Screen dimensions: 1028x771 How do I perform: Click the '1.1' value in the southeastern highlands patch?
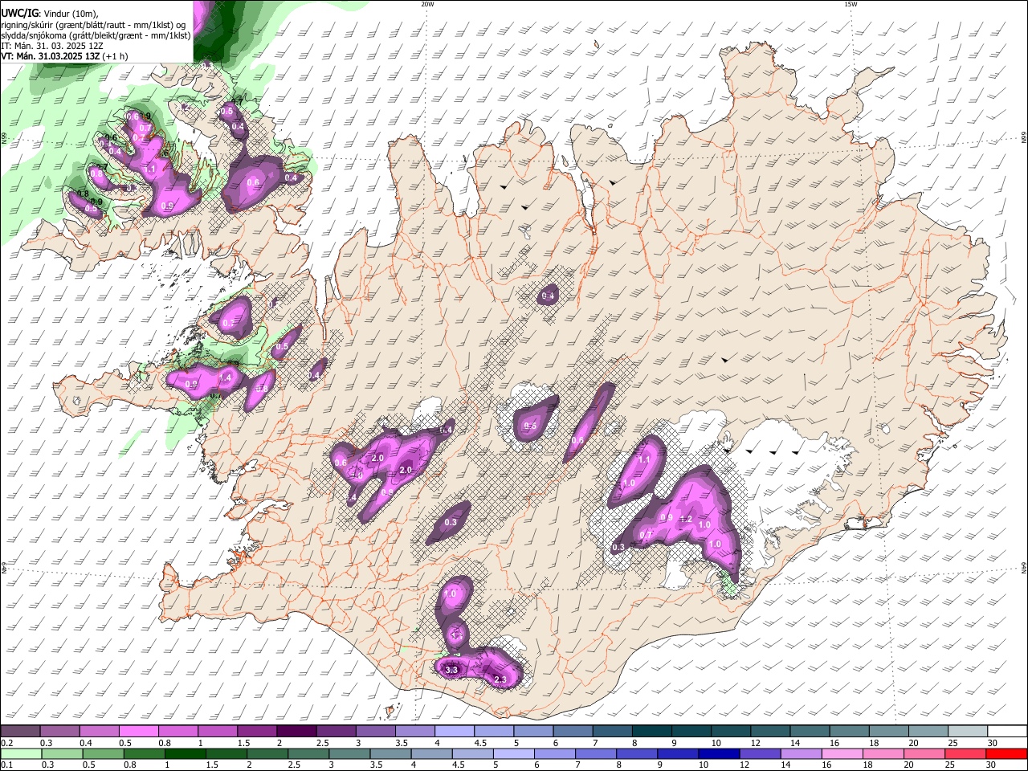pos(643,460)
